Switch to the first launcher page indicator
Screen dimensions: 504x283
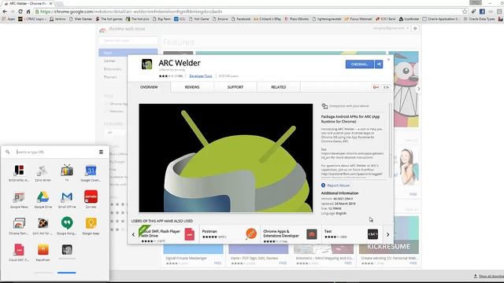pos(43,273)
